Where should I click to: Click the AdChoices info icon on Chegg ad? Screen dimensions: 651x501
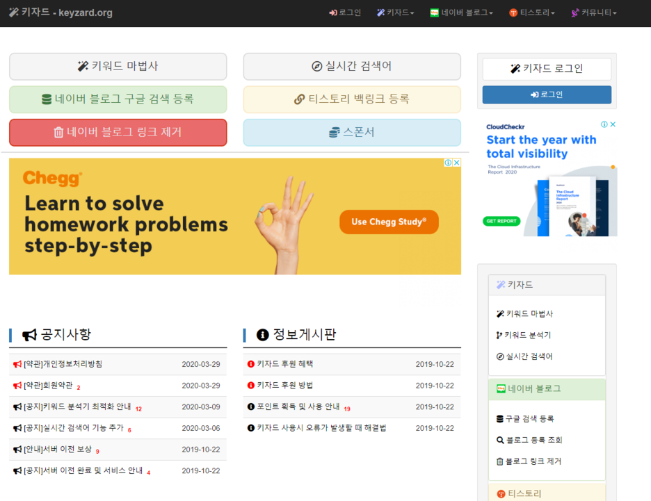[x=449, y=163]
